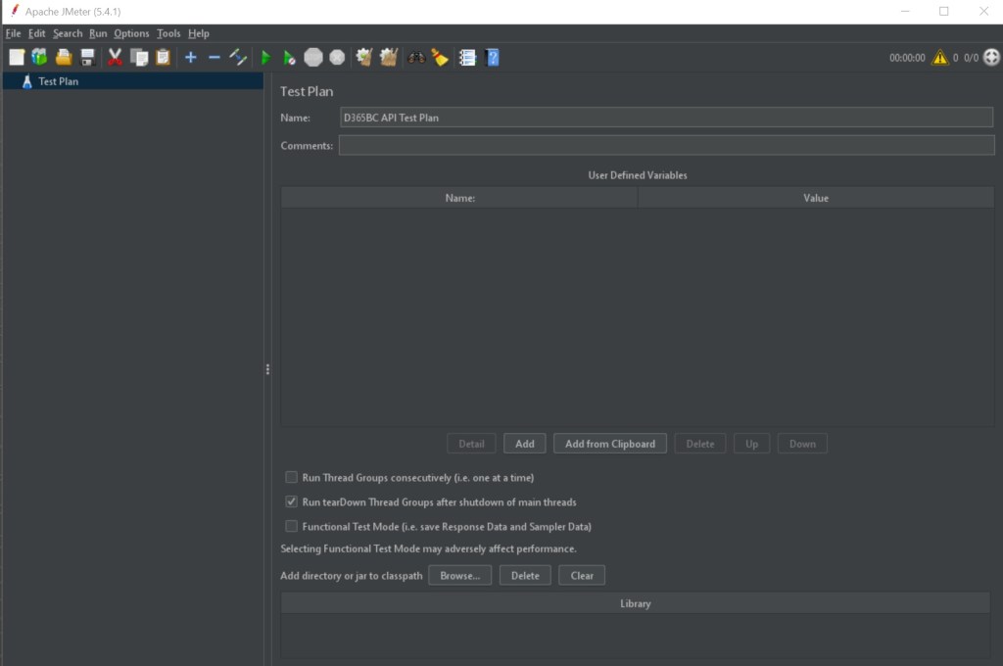Open the Run menu
The image size is (1003, 666).
coord(97,33)
